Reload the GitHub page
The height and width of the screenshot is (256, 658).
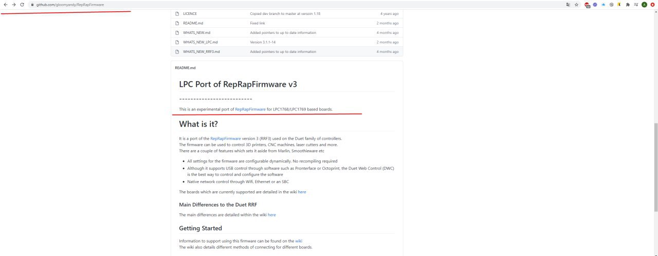point(22,4)
